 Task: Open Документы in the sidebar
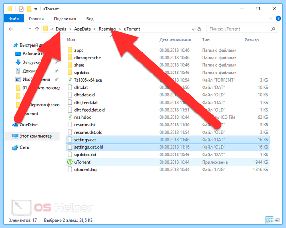(29, 71)
